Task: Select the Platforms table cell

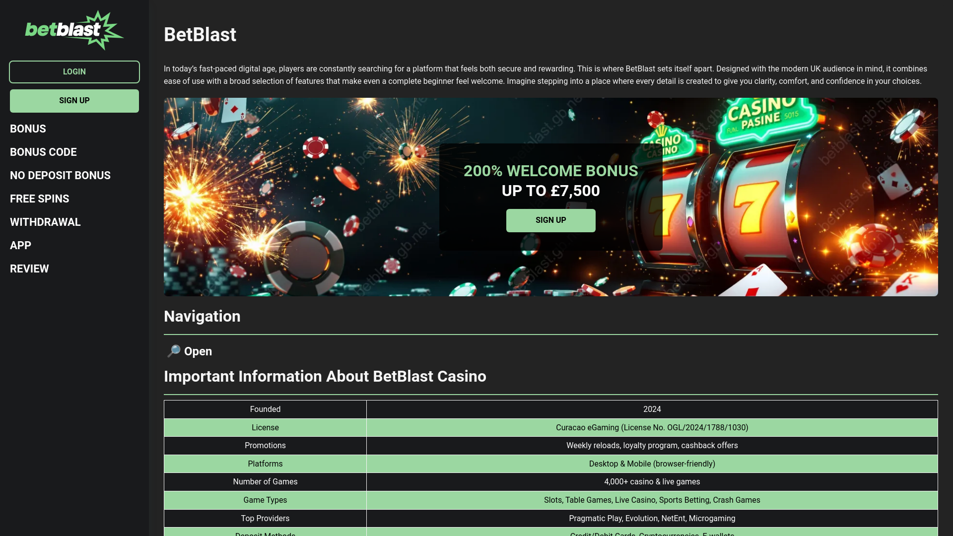Action: [x=265, y=464]
